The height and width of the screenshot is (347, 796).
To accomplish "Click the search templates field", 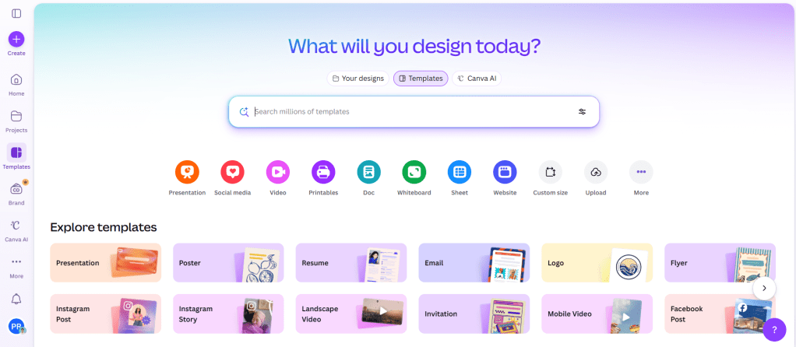I will pos(414,111).
